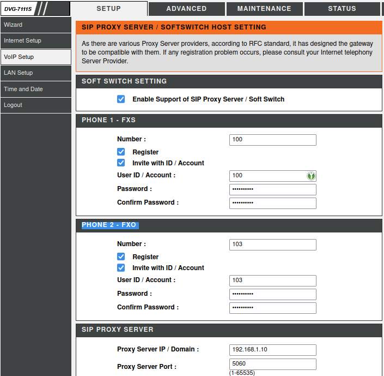Click the DVG-7111S logo
The image size is (384, 376).
pos(19,9)
